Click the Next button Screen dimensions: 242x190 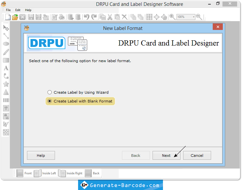click(x=167, y=156)
